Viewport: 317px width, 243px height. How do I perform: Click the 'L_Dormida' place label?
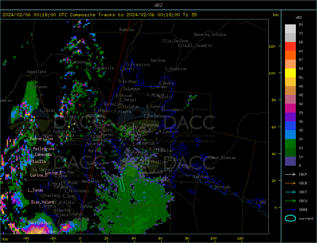coord(220,187)
